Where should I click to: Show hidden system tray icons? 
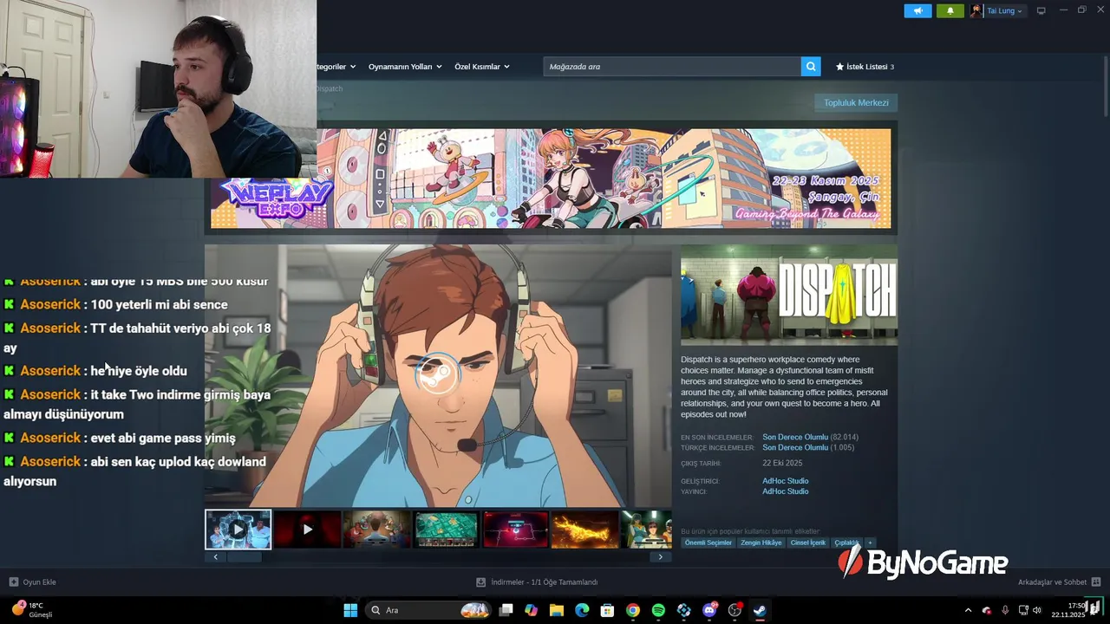point(969,610)
